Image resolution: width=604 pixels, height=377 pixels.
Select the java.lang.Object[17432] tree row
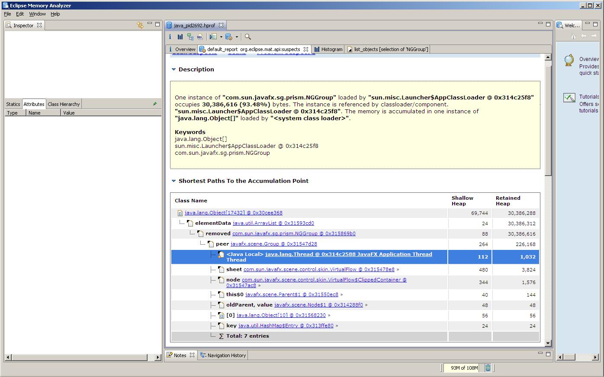tap(233, 213)
